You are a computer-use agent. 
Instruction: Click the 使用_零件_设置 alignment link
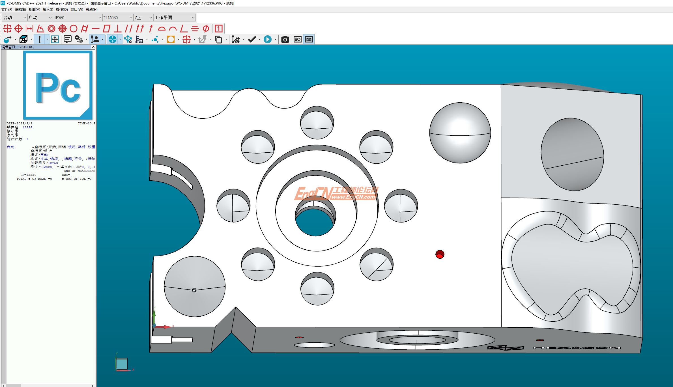[x=81, y=147]
